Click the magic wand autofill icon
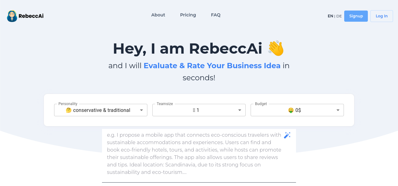The width and height of the screenshot is (398, 186). tap(287, 135)
